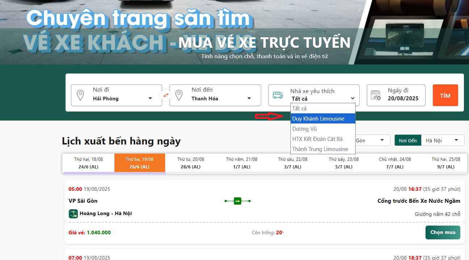
Task: Select Tất cả in the bus company list
Action: pos(323,109)
